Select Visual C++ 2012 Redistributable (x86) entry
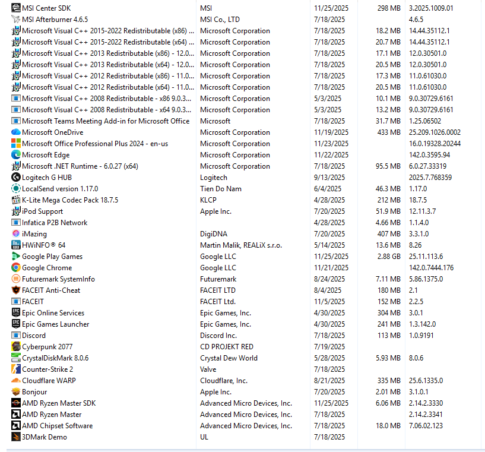 pyautogui.click(x=108, y=76)
